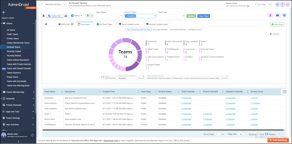This screenshot has height=144, width=292.
Task: Select the Daily Created count tab
Action: (130, 24)
